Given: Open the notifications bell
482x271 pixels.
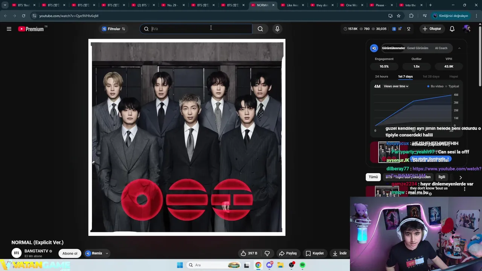Looking at the screenshot, I should coord(452,29).
